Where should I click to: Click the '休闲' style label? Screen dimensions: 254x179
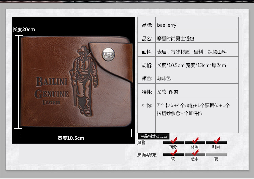coord(195,147)
